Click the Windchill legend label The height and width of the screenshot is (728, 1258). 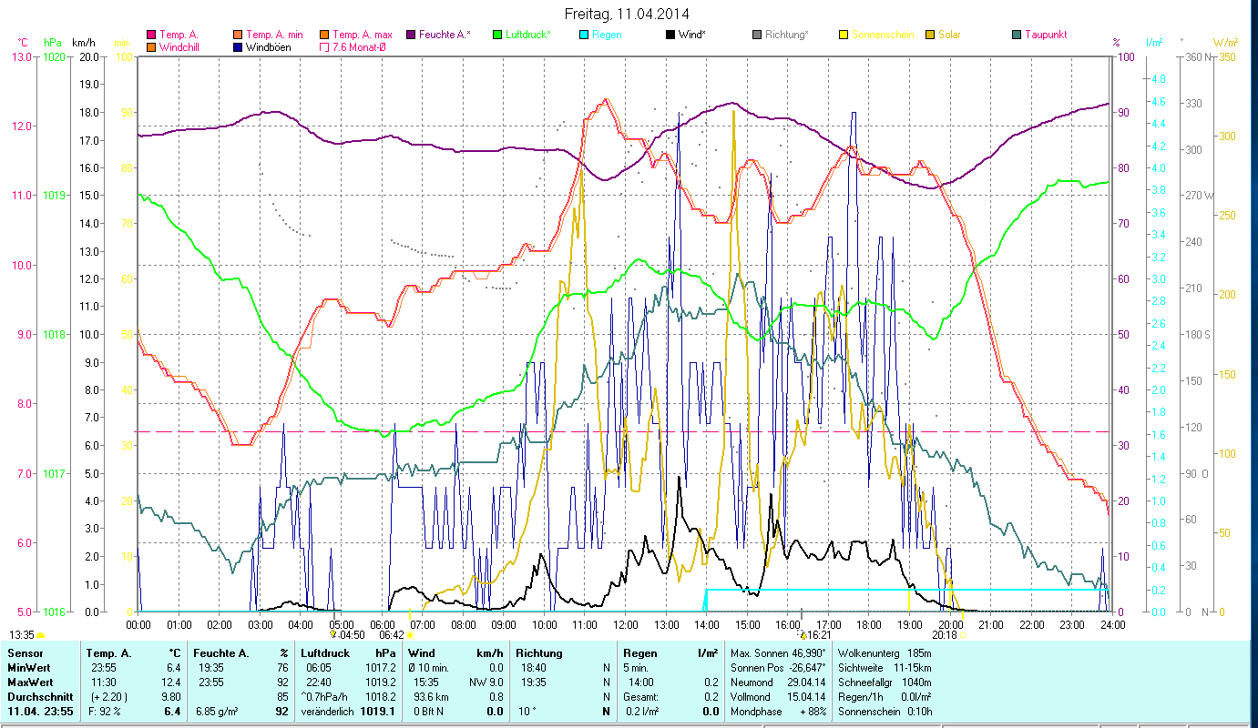(x=179, y=46)
